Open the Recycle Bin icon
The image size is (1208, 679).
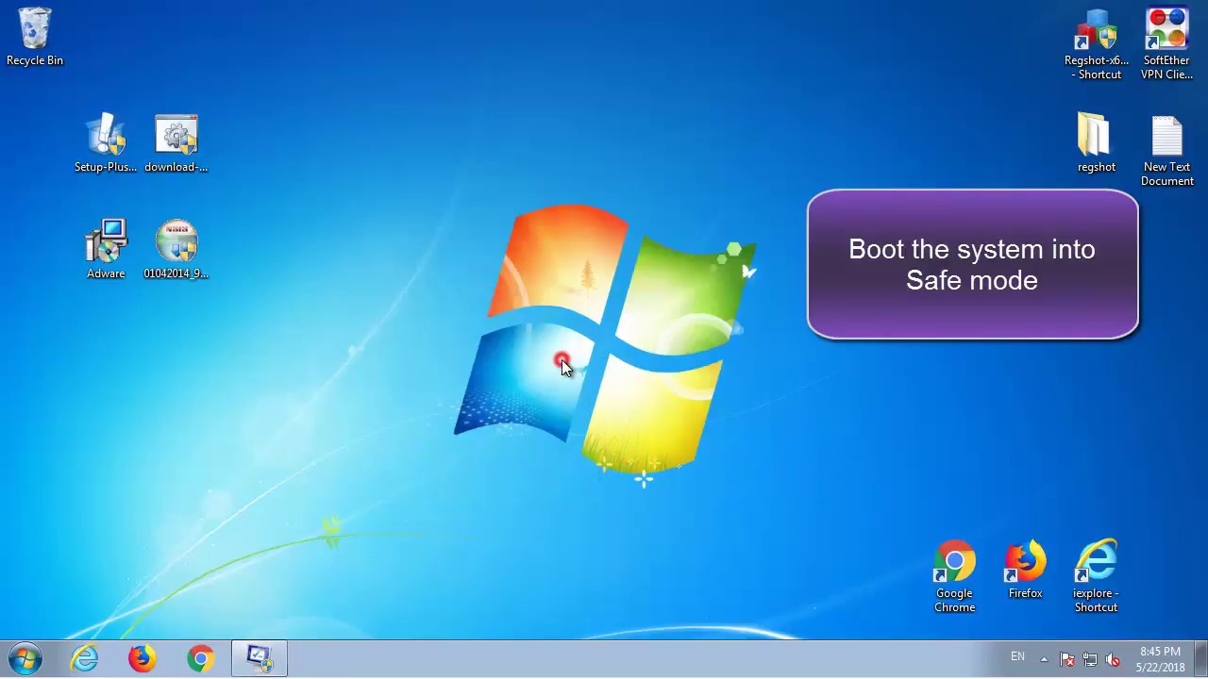35,38
